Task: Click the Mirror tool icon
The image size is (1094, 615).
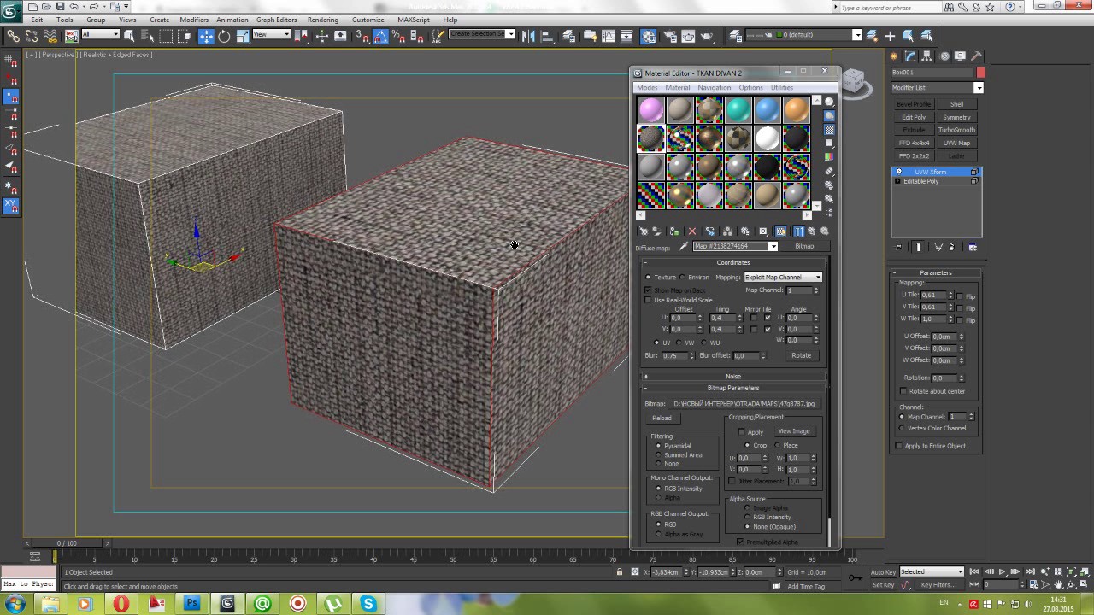Action: pos(529,36)
